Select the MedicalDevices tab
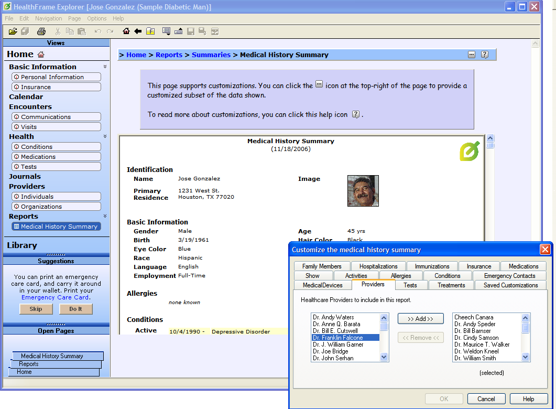The width and height of the screenshot is (556, 409). (x=323, y=285)
